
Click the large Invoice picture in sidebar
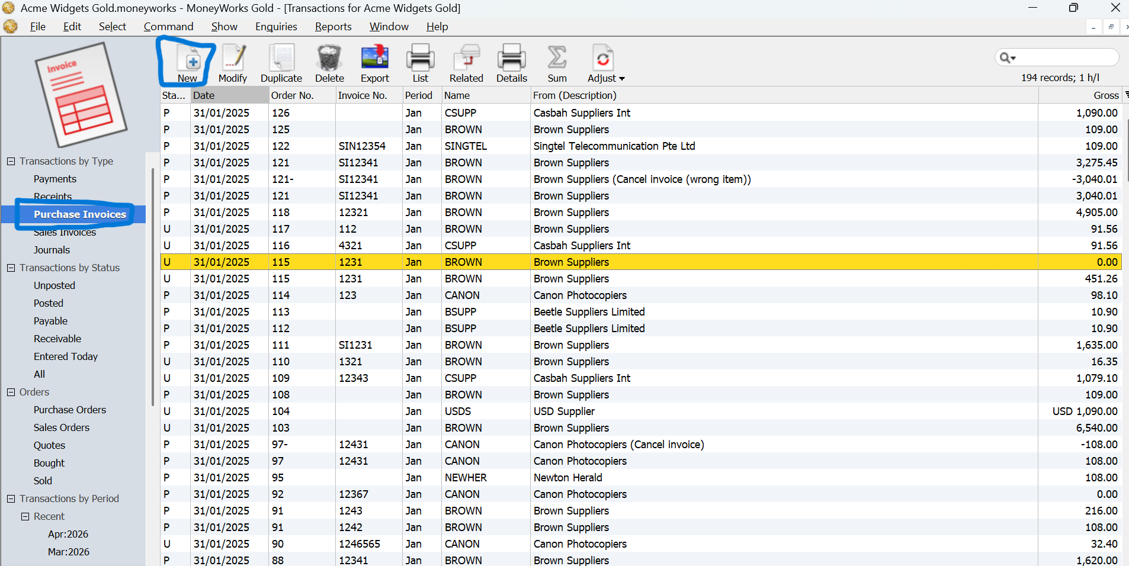point(81,94)
